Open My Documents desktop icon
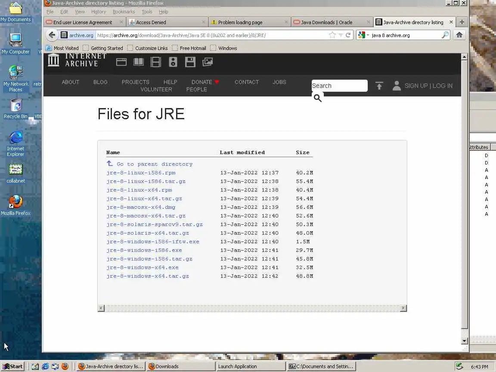This screenshot has width=496, height=372. pos(15,12)
